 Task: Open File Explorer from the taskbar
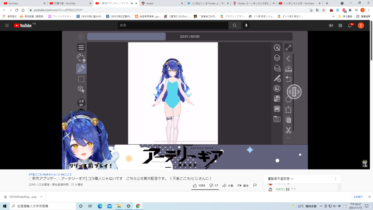119,206
